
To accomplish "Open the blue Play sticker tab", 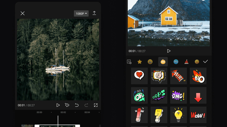I will coord(176,62).
